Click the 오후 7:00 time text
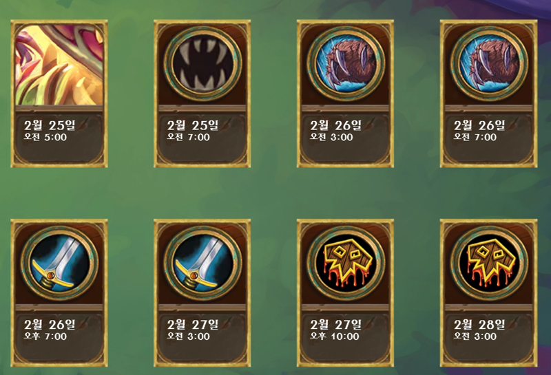551x375 pixels. point(45,336)
